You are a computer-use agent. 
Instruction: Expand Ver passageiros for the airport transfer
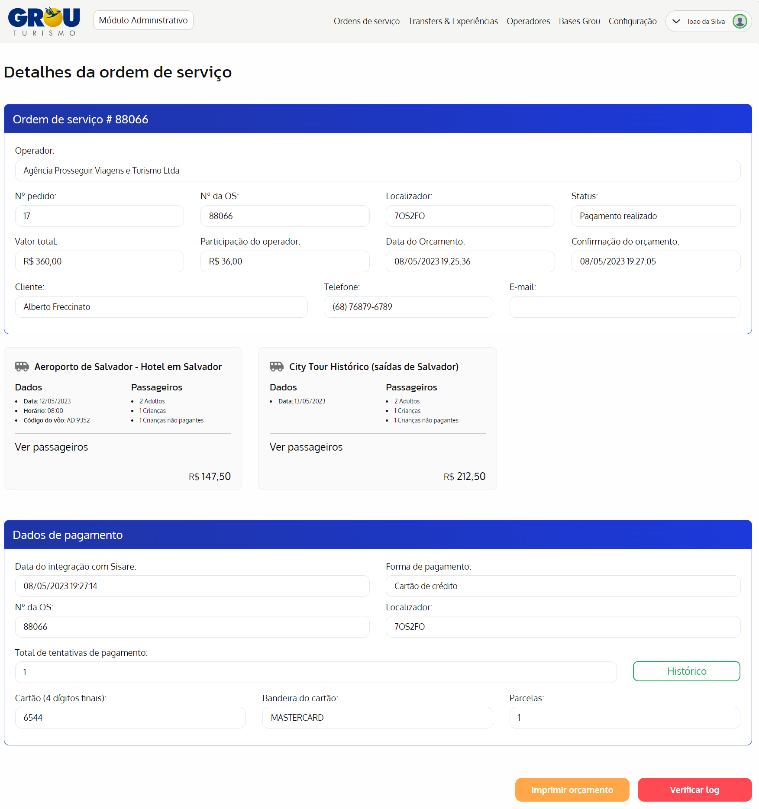[x=52, y=447]
